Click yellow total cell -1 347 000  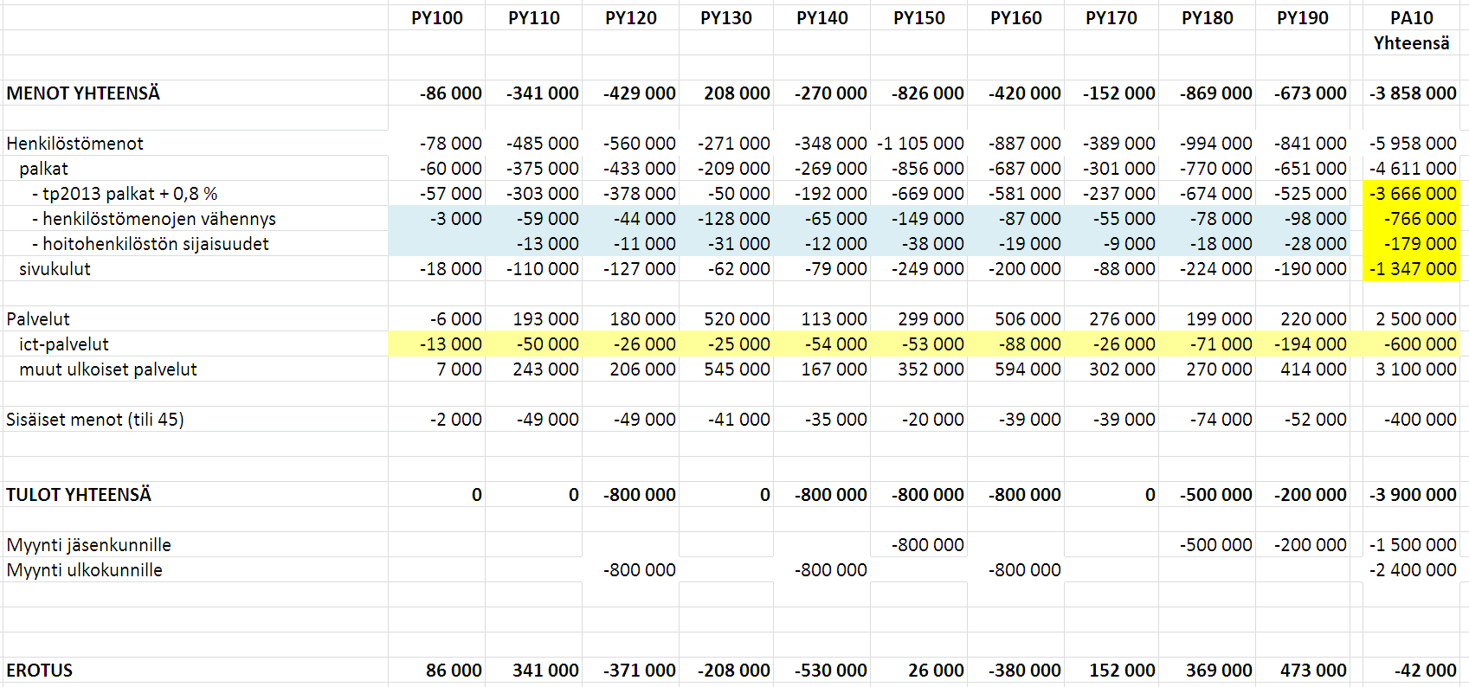pos(1413,269)
